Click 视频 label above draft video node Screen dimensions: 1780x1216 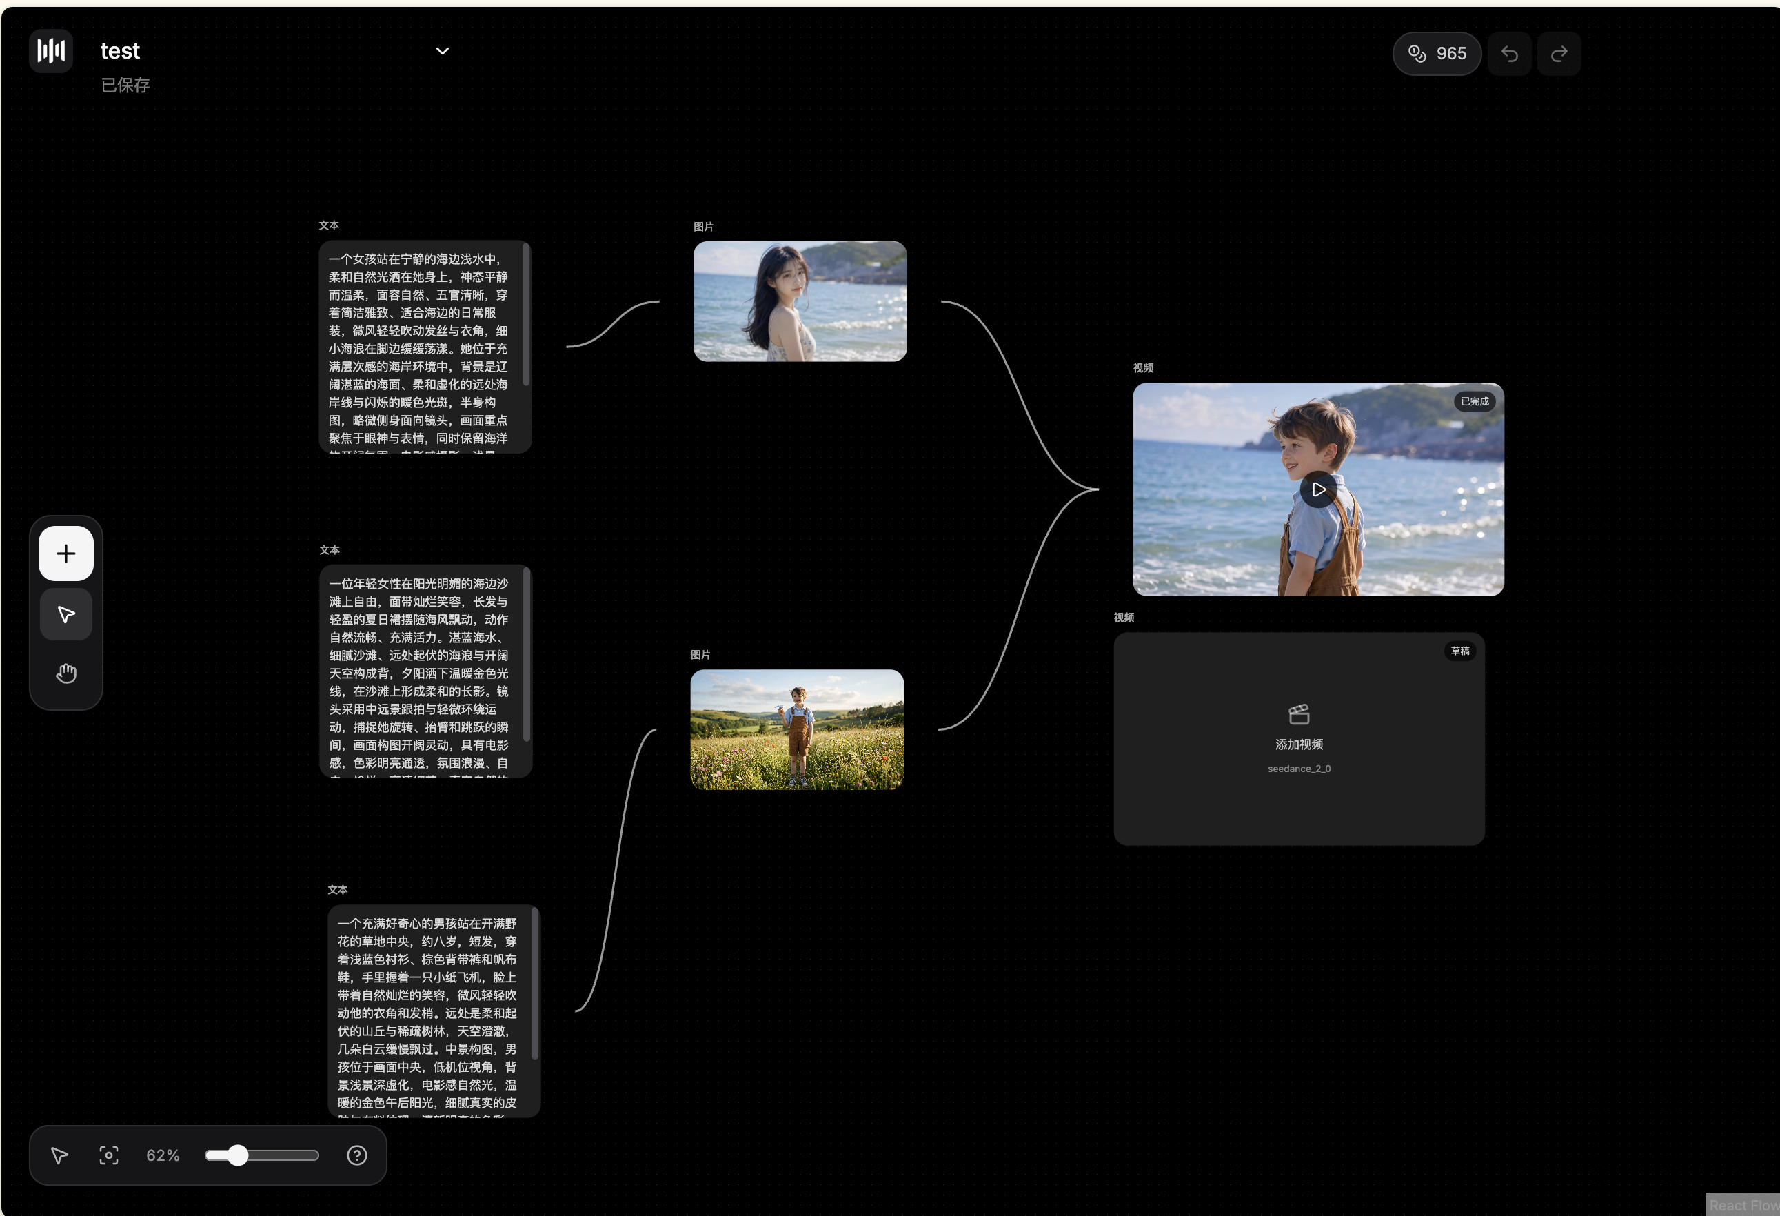pos(1124,617)
